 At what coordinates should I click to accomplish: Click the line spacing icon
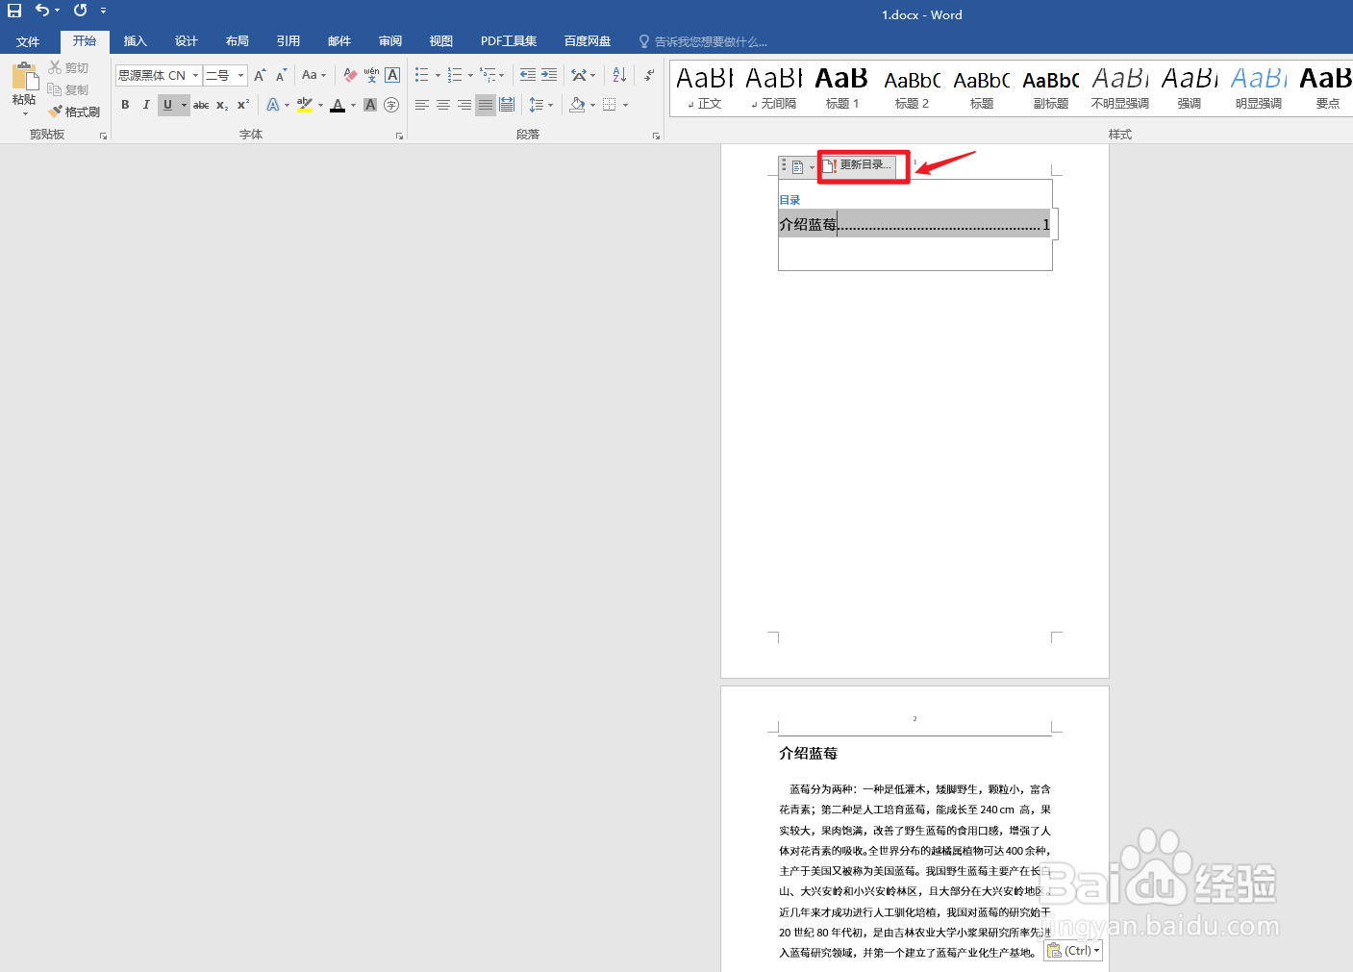click(537, 105)
